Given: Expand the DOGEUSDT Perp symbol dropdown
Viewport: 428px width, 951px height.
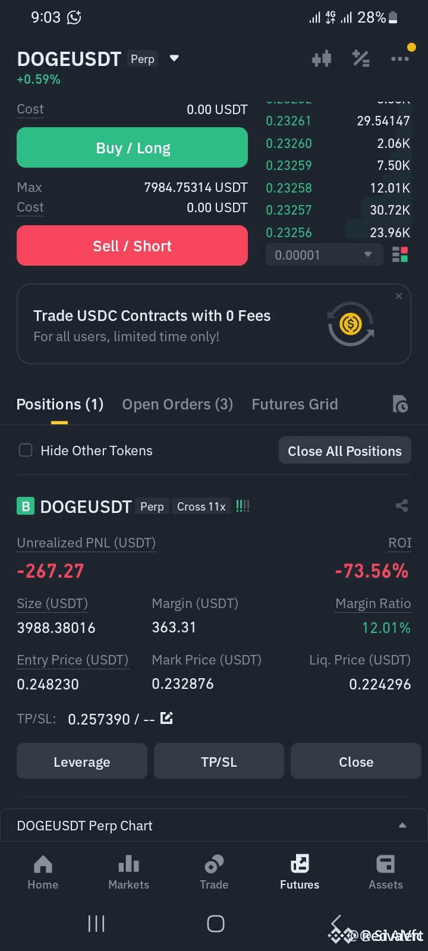Looking at the screenshot, I should pyautogui.click(x=174, y=58).
